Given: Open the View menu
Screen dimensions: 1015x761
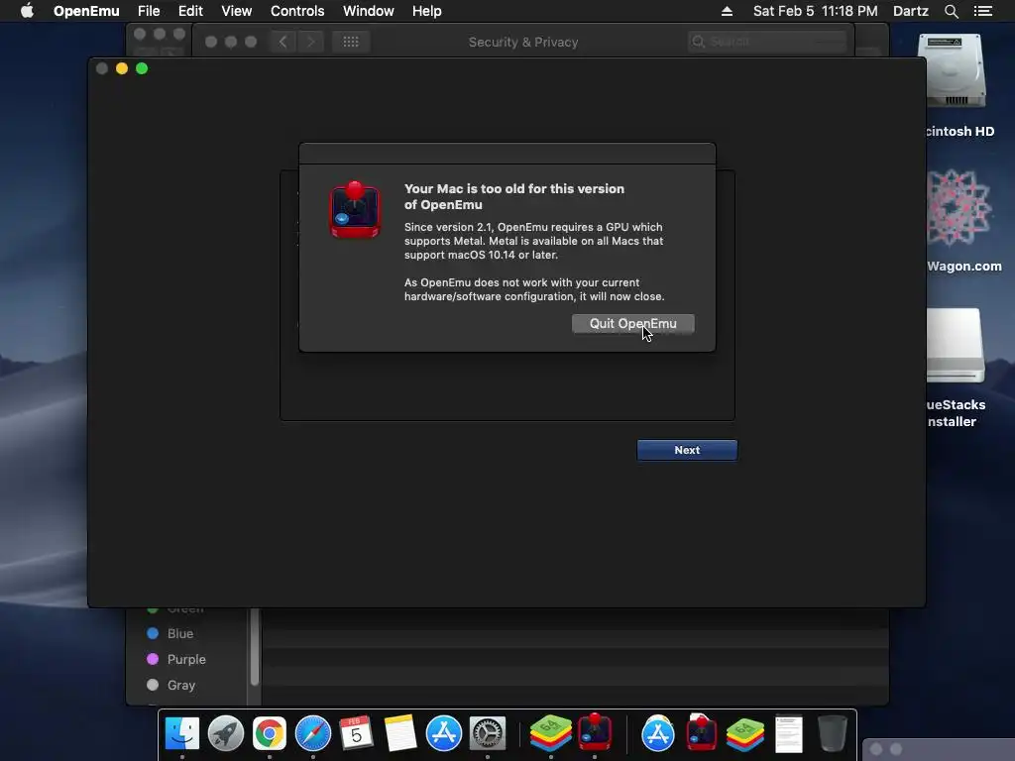Looking at the screenshot, I should coord(236,11).
